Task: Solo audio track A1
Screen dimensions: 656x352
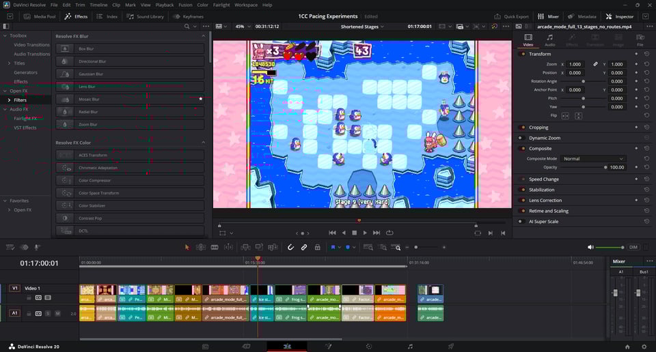Action: click(48, 313)
